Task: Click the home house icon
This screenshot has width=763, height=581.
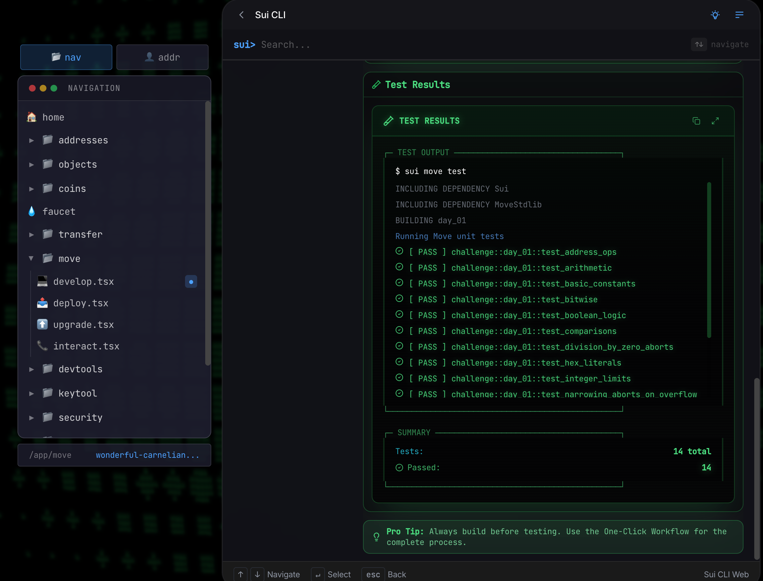Action: (32, 117)
